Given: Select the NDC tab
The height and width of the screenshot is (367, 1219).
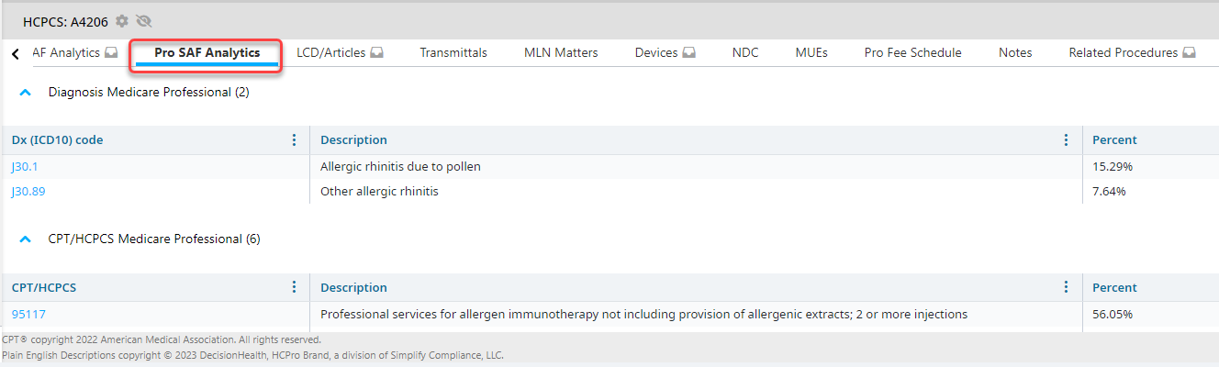Looking at the screenshot, I should coord(745,53).
